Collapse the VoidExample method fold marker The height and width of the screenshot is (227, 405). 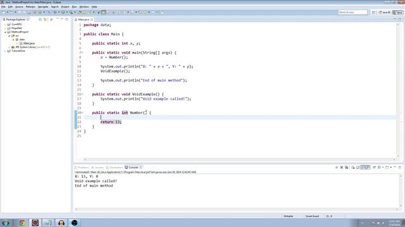82,94
